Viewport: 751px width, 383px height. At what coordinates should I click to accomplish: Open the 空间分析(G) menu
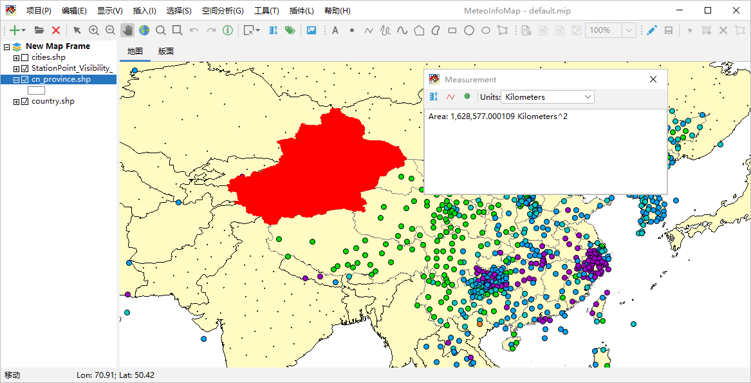[223, 10]
